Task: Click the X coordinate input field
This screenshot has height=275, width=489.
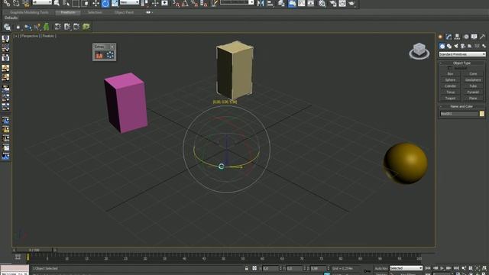Action: tap(270, 268)
